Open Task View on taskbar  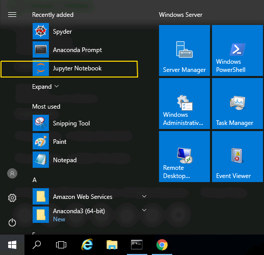[61, 245]
